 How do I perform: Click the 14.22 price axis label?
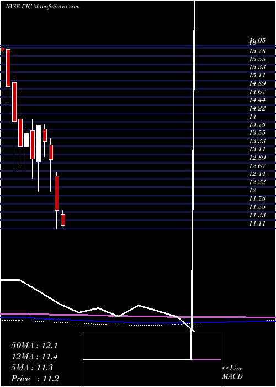(x=257, y=108)
